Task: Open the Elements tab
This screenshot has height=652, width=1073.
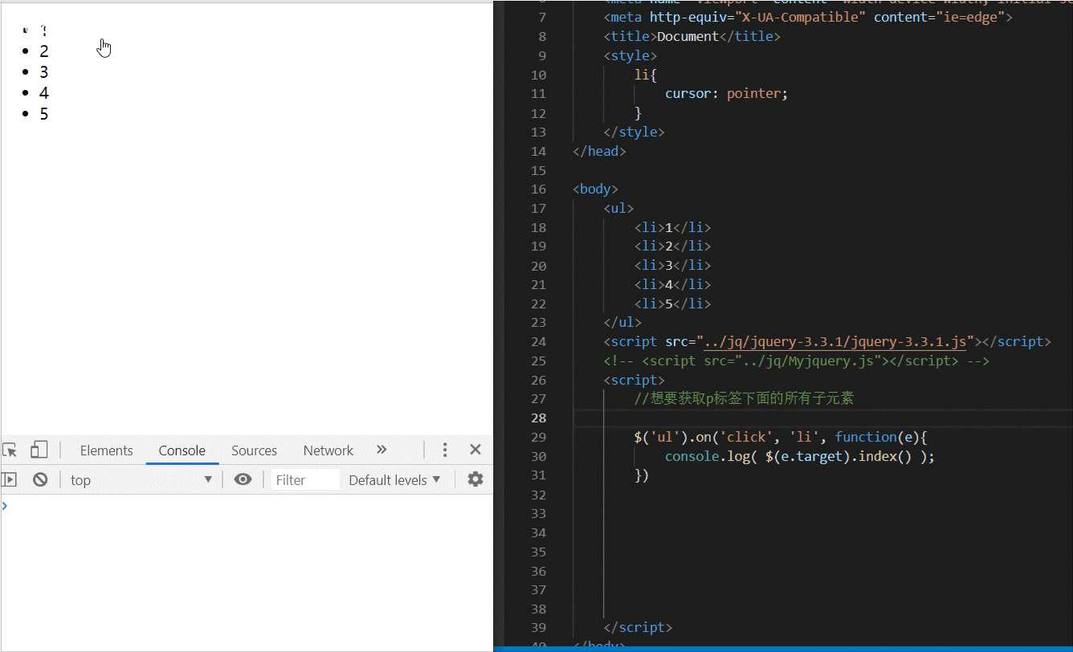Action: tap(107, 450)
